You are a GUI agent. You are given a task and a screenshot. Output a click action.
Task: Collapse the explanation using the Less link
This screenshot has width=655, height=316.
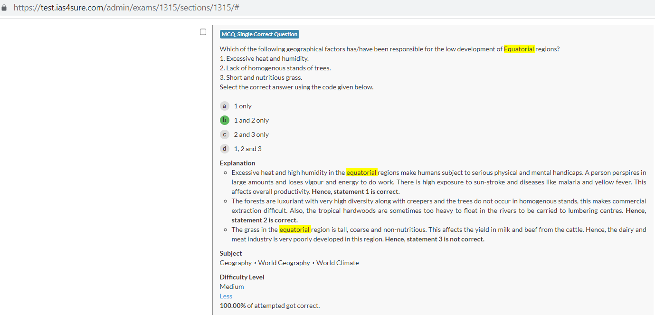click(226, 296)
